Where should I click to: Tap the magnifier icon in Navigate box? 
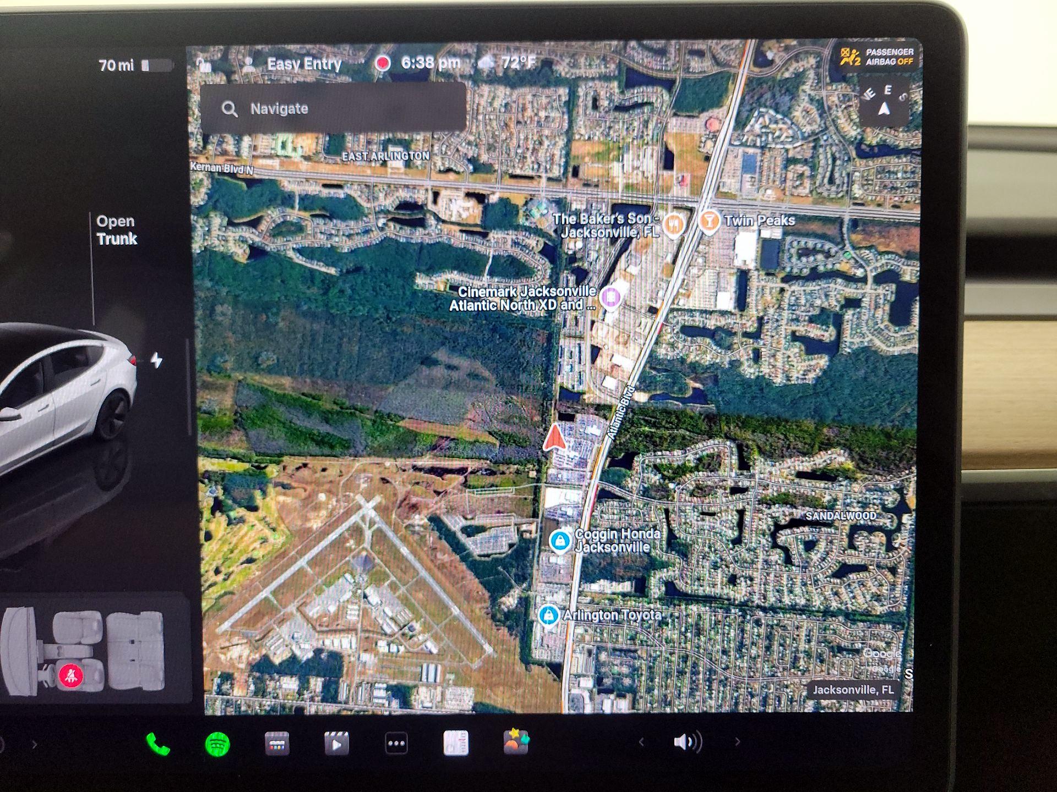(230, 109)
